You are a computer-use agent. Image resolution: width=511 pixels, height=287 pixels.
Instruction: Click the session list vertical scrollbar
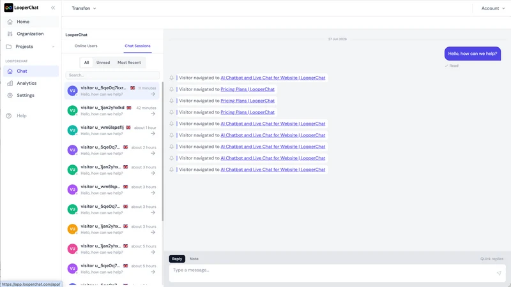coord(162,151)
